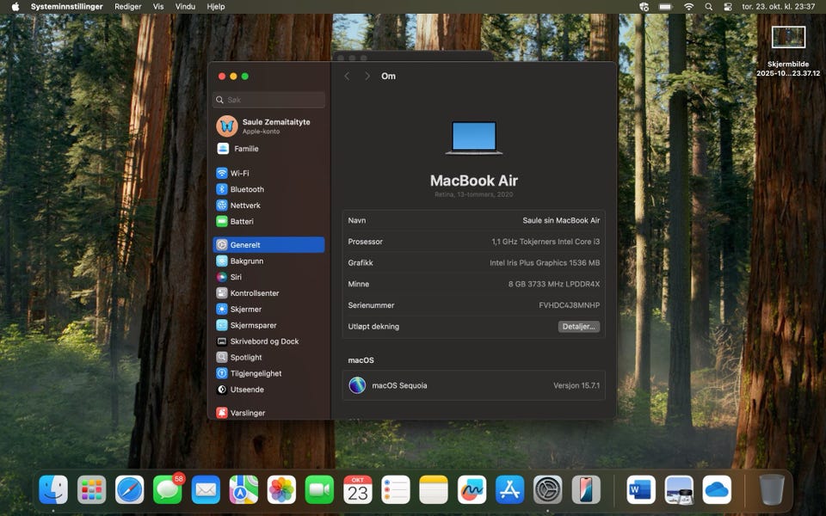Open the Vis menu
The height and width of the screenshot is (516, 826).
[x=158, y=7]
